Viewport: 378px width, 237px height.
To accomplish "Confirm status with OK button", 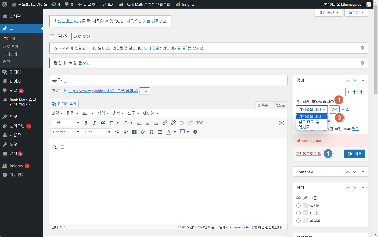I will tap(334, 109).
